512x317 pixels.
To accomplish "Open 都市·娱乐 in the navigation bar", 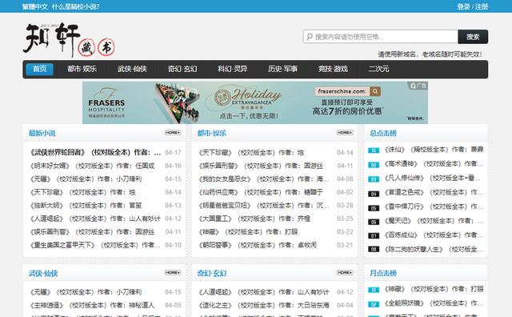I will tap(82, 69).
